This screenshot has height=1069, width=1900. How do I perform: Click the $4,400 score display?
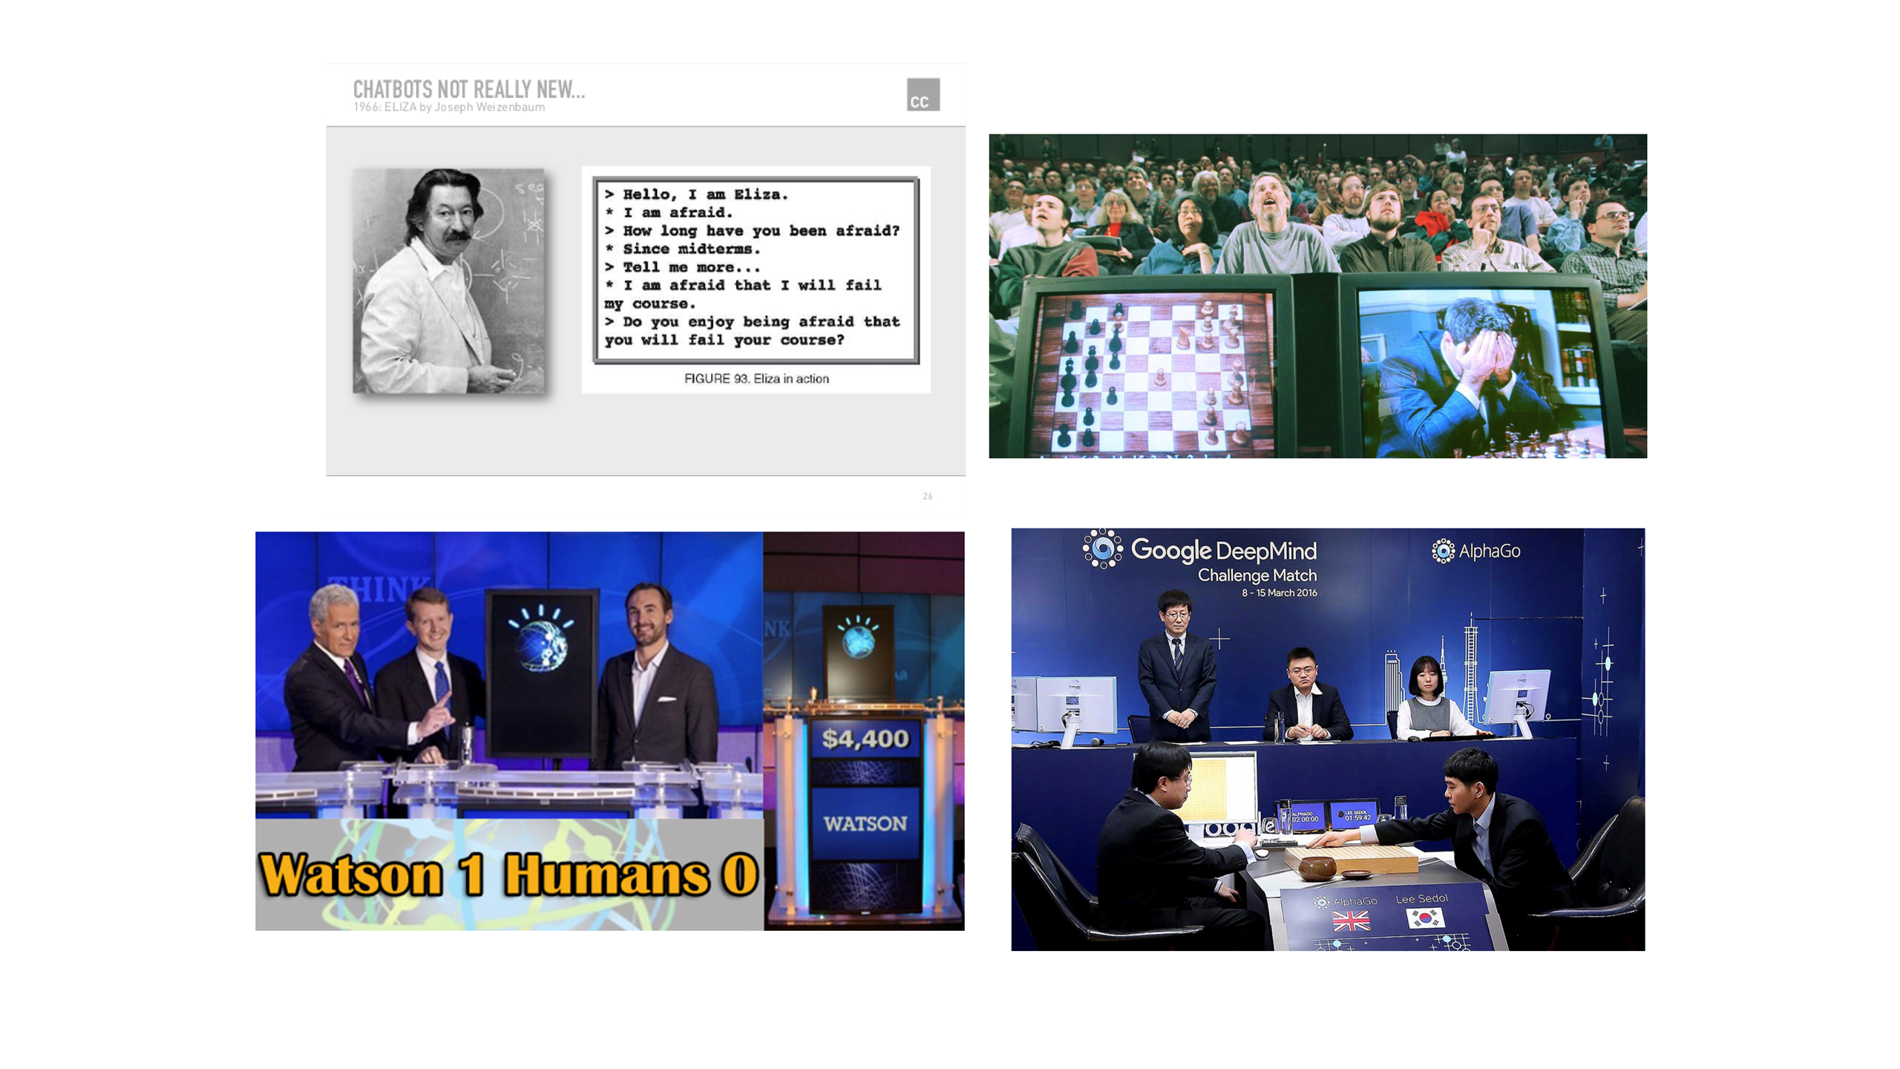point(865,739)
